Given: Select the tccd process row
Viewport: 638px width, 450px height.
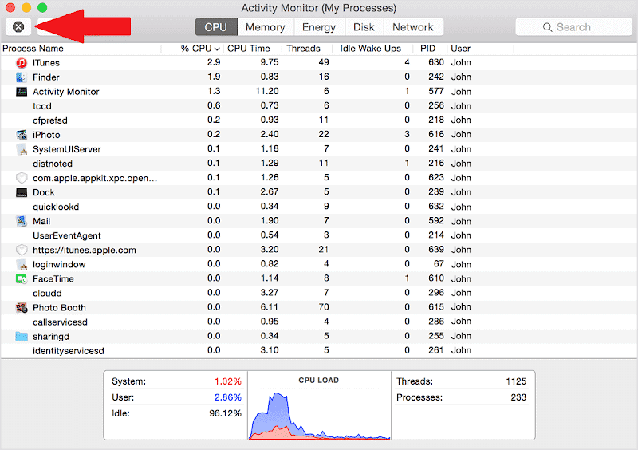Looking at the screenshot, I should click(x=318, y=106).
